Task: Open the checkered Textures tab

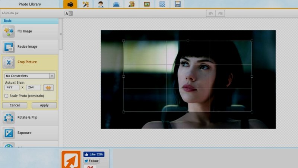Action: 162,4
